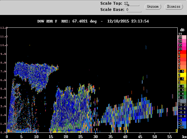Click the -1 dB blue swatch
The height and width of the screenshot is (139, 187).
click(x=182, y=120)
